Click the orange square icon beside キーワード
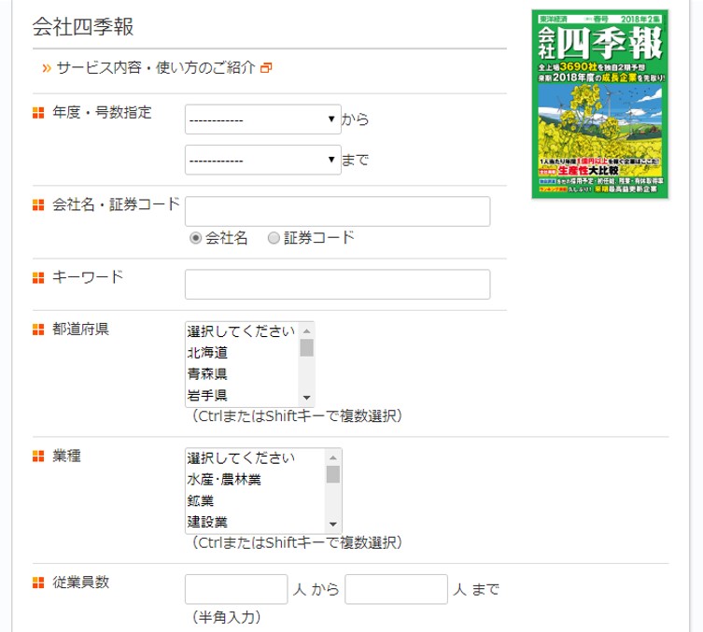This screenshot has width=703, height=632. (x=38, y=278)
